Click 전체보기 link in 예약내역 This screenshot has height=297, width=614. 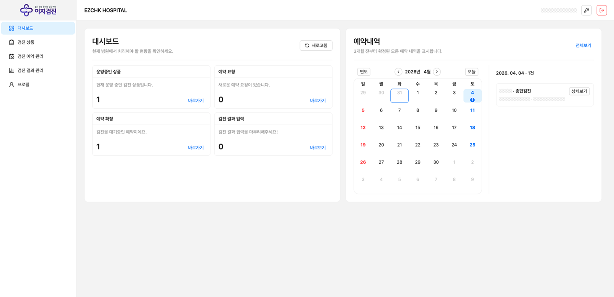click(583, 45)
